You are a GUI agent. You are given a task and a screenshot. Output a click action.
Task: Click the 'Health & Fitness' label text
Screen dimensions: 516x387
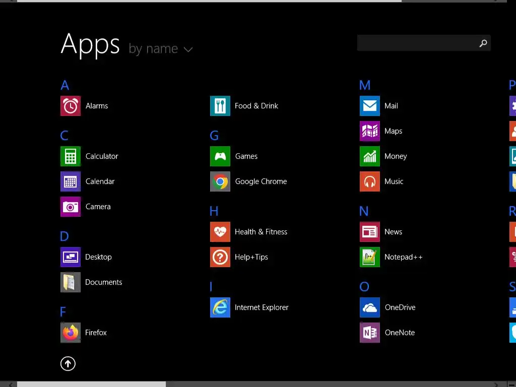point(261,232)
